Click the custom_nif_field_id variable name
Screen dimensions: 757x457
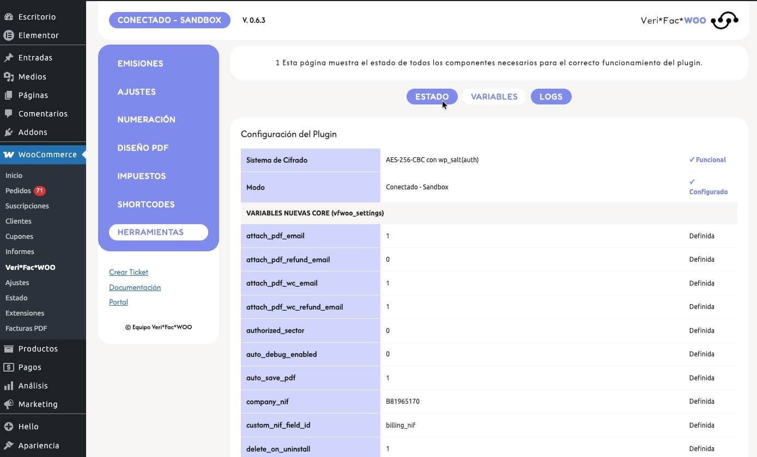[278, 425]
